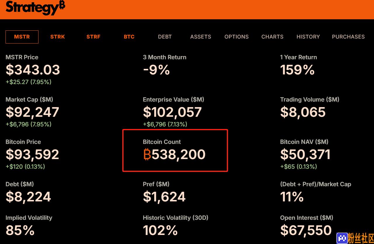Select the MSTR tab

coord(22,37)
